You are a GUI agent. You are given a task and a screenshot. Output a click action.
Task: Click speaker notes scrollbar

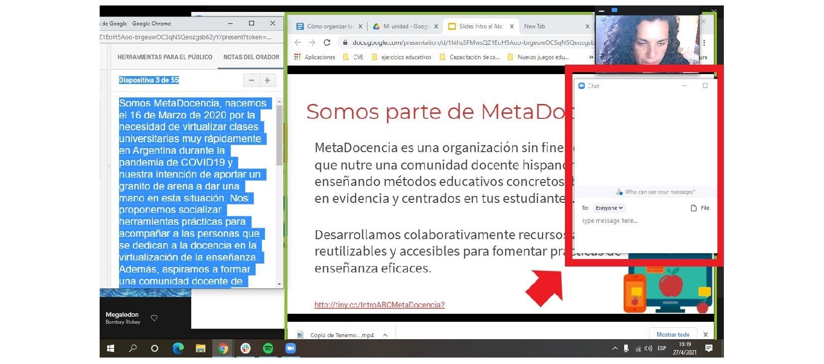coord(279,135)
